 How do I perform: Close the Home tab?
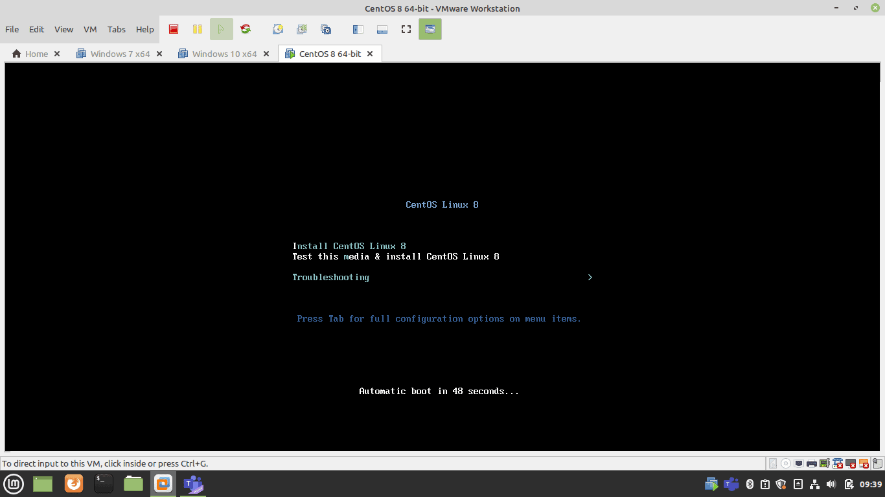click(x=57, y=54)
